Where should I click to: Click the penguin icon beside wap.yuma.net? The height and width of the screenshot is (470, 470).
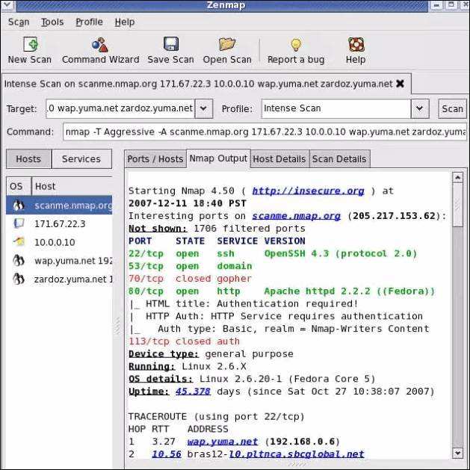pyautogui.click(x=19, y=260)
